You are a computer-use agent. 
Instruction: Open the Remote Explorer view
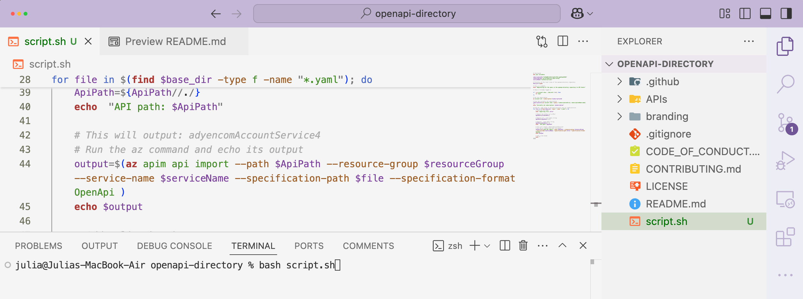pos(785,199)
